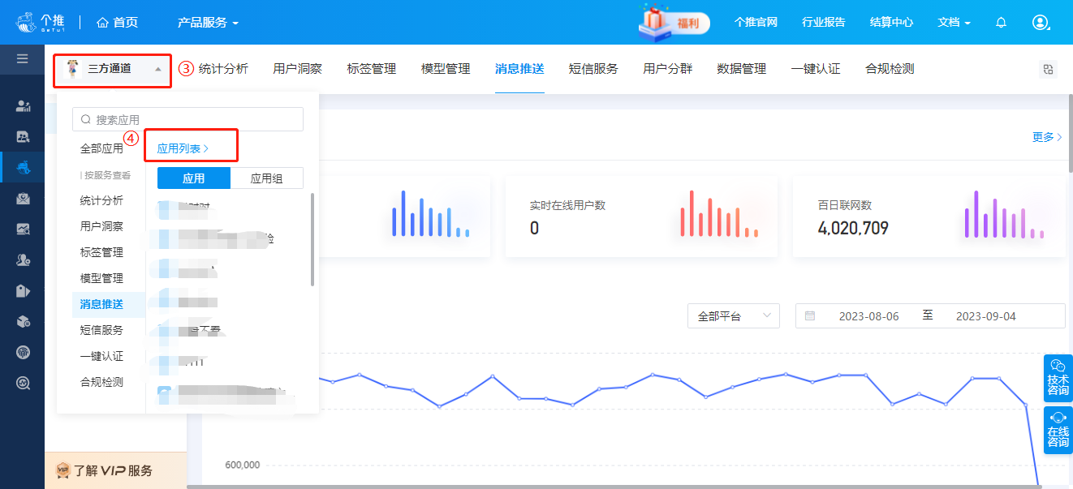Choose 短信服务 in service list
This screenshot has height=489, width=1073.
pos(101,330)
